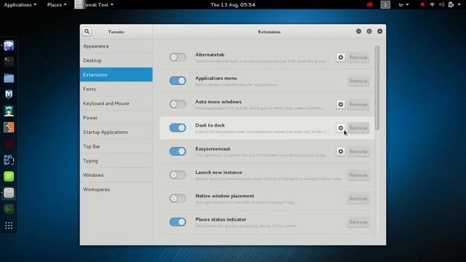Open the clock date Thu 13 Aug
This screenshot has height=262, width=466.
233,5
